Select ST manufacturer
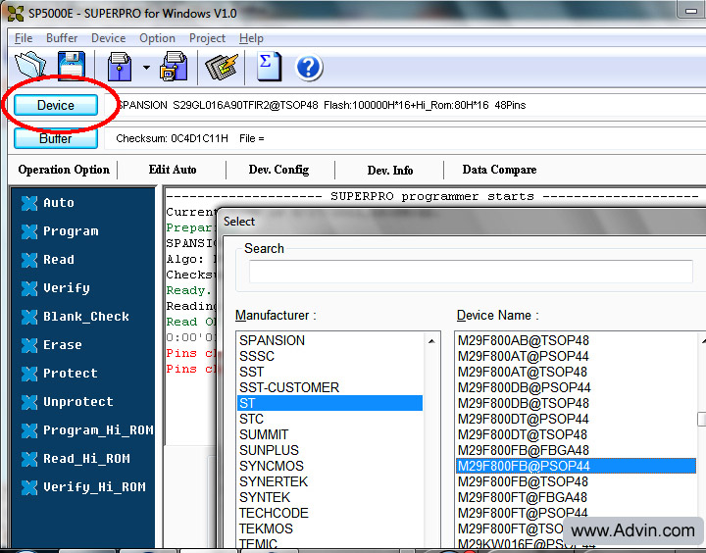The width and height of the screenshot is (706, 553). pyautogui.click(x=330, y=403)
